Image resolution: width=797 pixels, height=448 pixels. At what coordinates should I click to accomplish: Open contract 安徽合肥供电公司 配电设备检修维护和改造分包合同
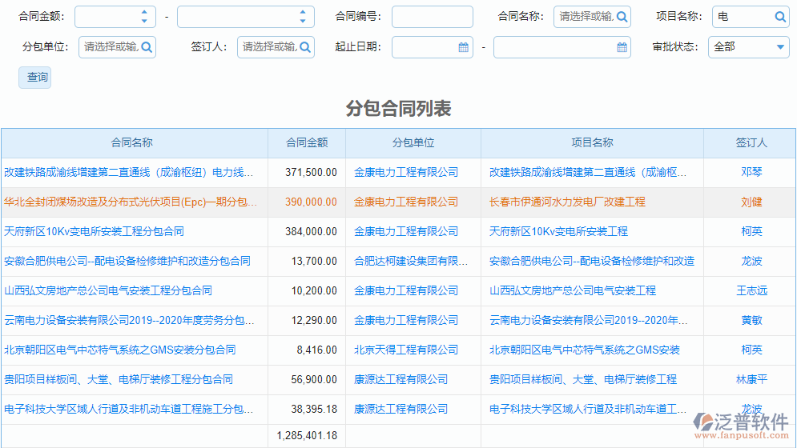click(x=127, y=261)
